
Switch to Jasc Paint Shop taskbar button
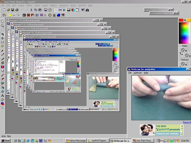click(x=143, y=141)
